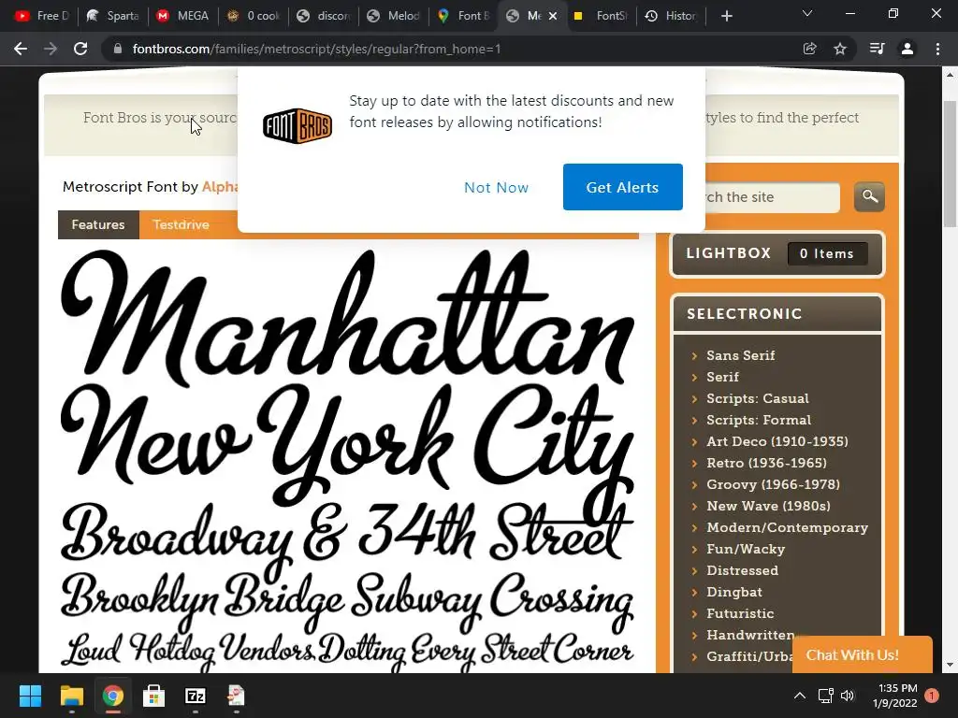Click the browser back arrow

click(21, 49)
